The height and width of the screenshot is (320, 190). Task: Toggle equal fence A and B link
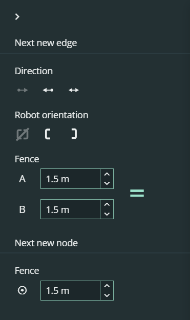tap(137, 193)
